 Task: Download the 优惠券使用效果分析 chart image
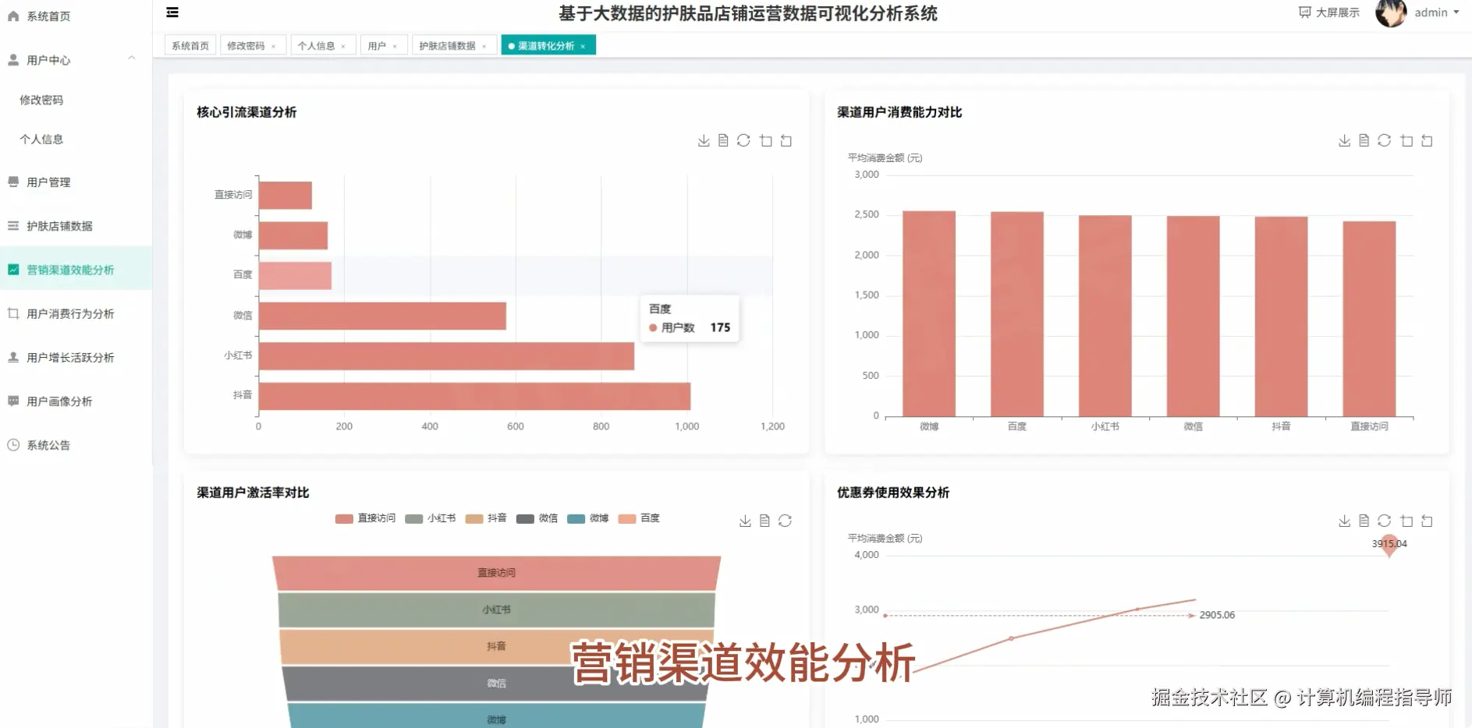coord(1344,521)
